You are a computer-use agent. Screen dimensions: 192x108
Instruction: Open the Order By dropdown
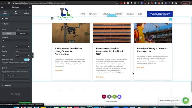[22, 51]
